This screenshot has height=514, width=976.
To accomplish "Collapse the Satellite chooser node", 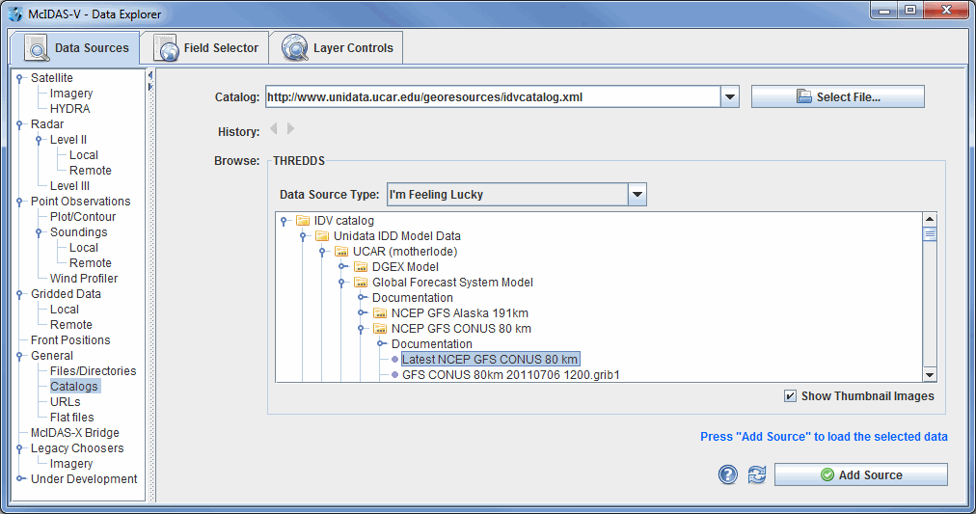I will click(20, 78).
